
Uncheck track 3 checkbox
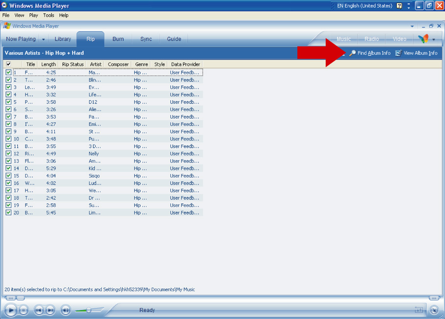click(x=8, y=87)
